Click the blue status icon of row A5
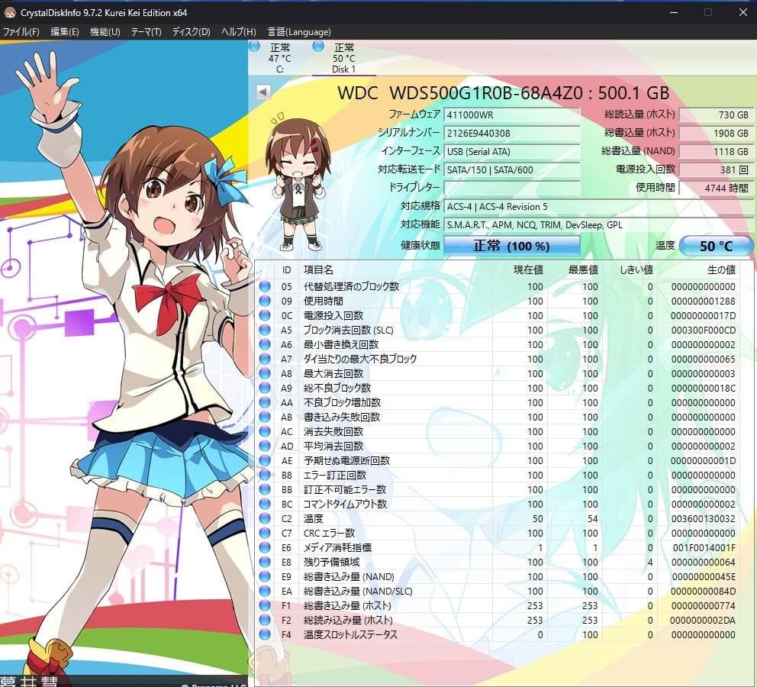Viewport: 757px width, 687px height. point(265,330)
